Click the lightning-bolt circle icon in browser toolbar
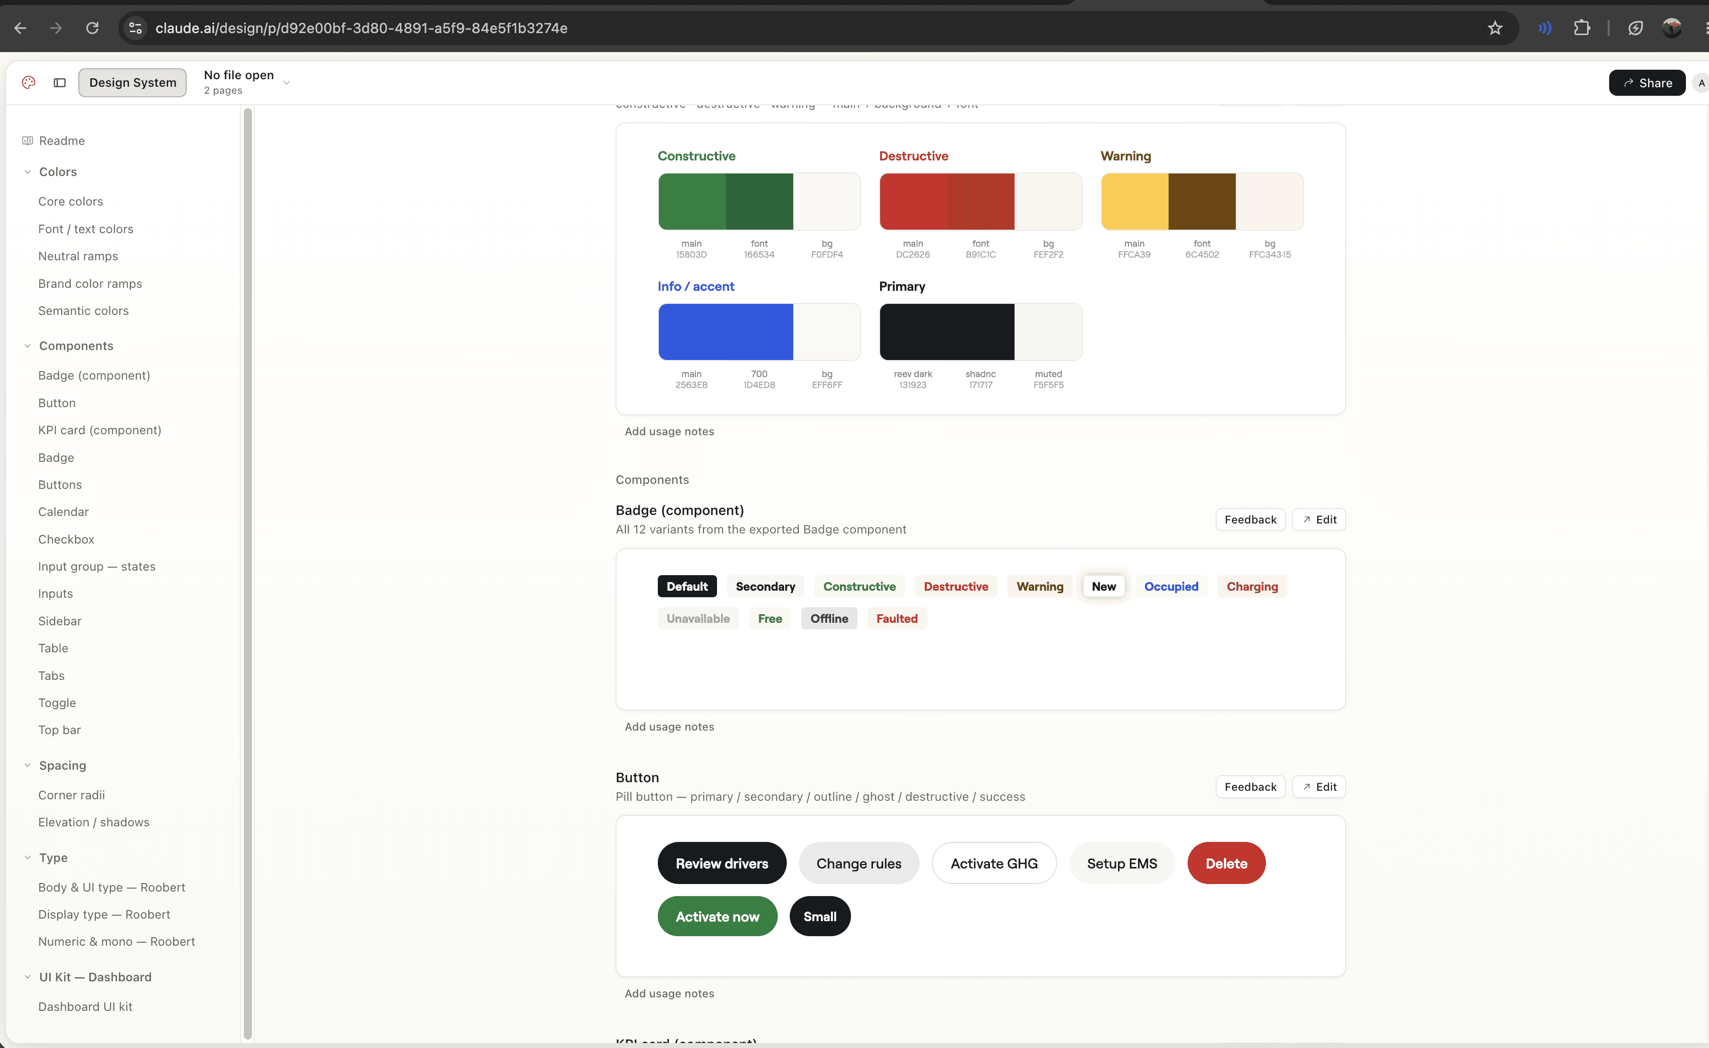 (1635, 29)
